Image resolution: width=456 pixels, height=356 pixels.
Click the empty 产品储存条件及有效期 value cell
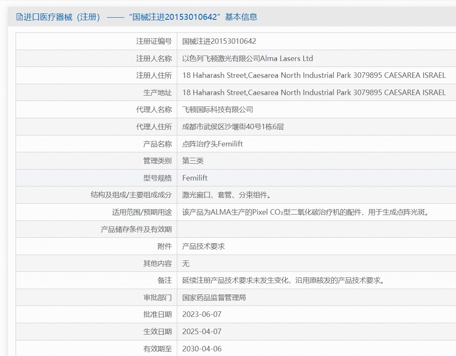pos(316,229)
